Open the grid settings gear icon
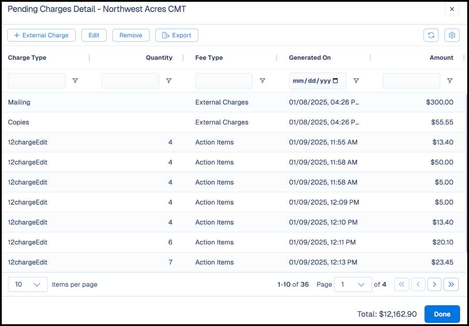Image resolution: width=469 pixels, height=326 pixels. coord(452,35)
